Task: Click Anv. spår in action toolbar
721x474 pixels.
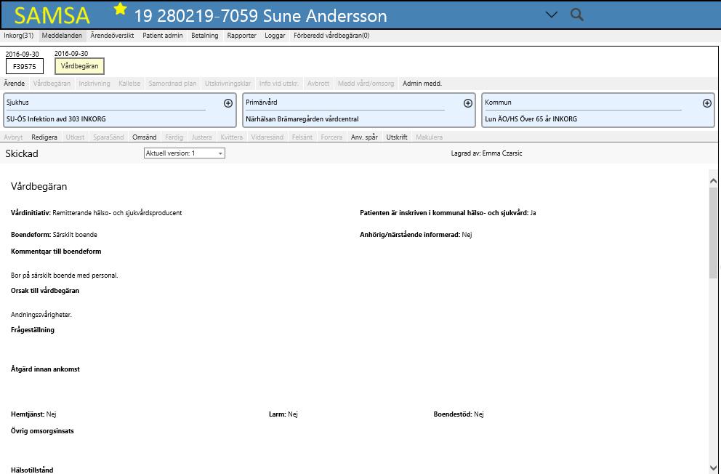Action: [x=364, y=137]
